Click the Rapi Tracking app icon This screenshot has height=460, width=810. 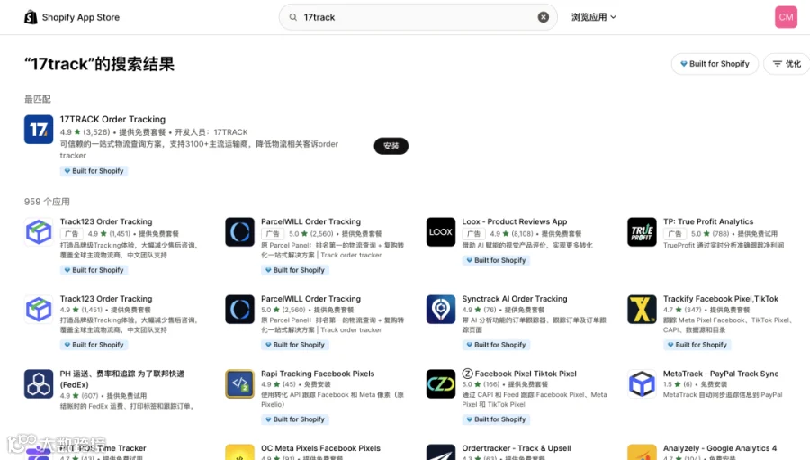tap(239, 383)
